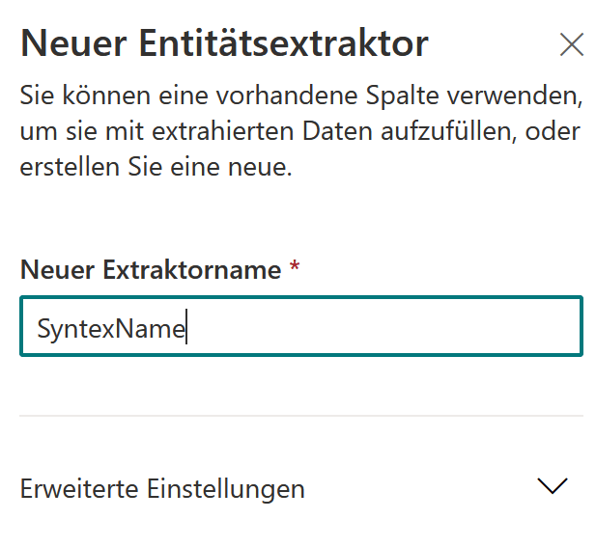Image resolution: width=596 pixels, height=547 pixels.
Task: Click the description paragraph about vorhandene Spalte
Action: 301,131
